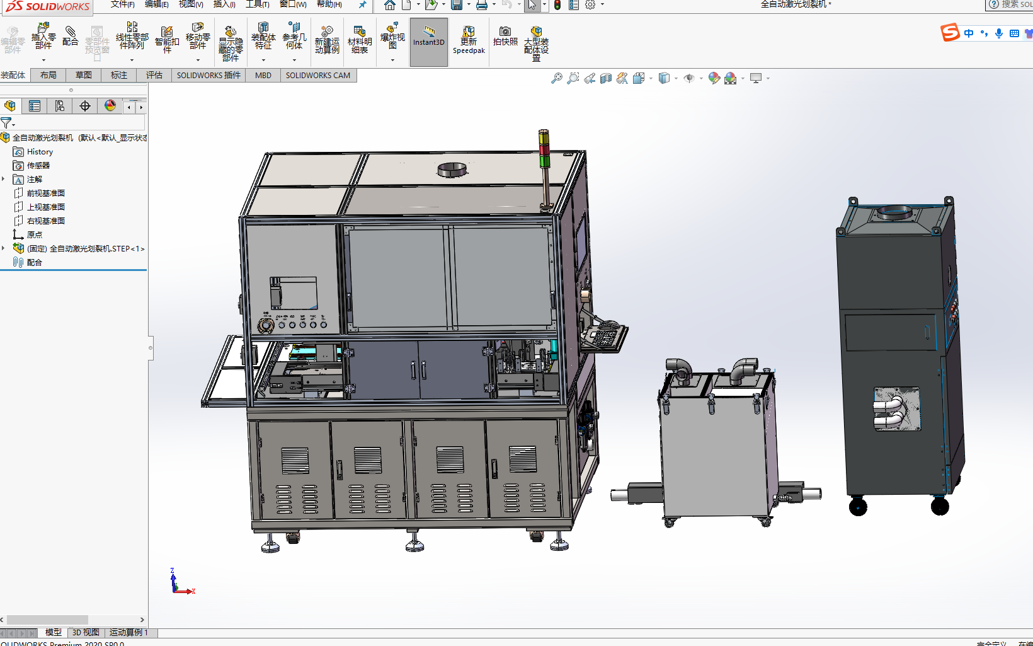Select the Move Component tool
The height and width of the screenshot is (646, 1033).
tap(198, 37)
